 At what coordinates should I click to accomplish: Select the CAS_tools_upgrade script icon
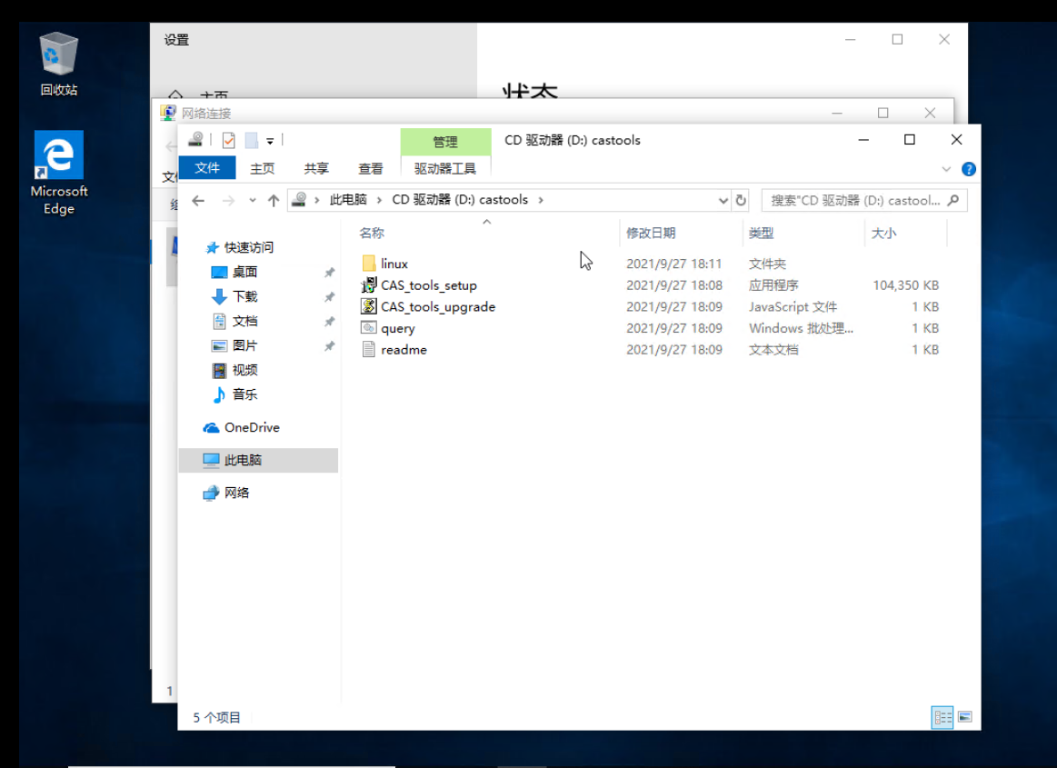coord(369,307)
